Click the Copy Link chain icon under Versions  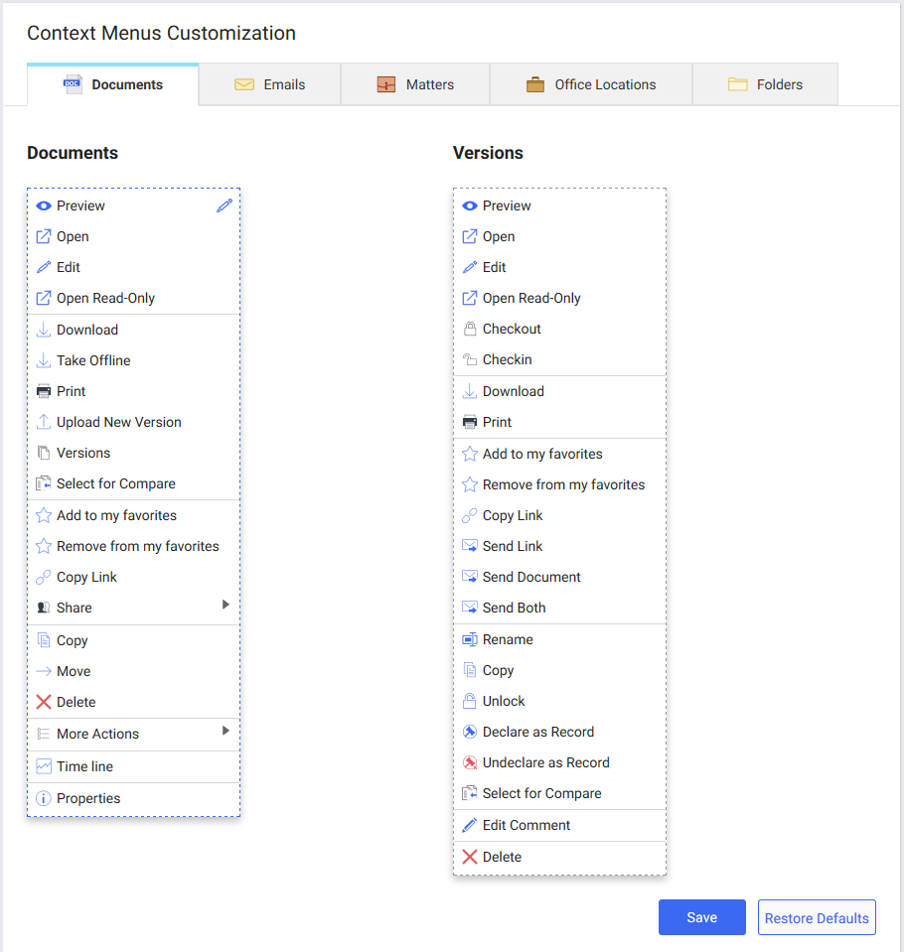point(469,515)
